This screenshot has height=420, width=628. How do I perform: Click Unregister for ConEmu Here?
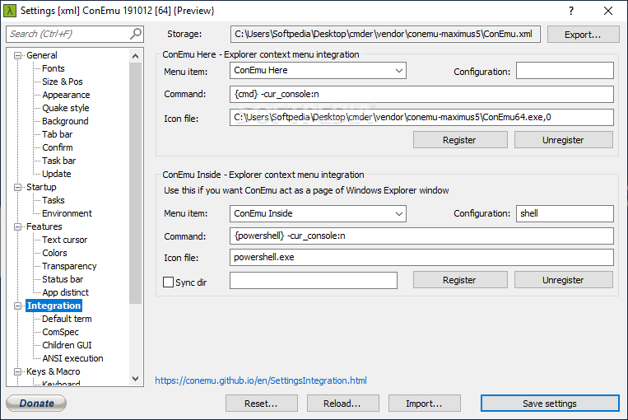tap(563, 140)
